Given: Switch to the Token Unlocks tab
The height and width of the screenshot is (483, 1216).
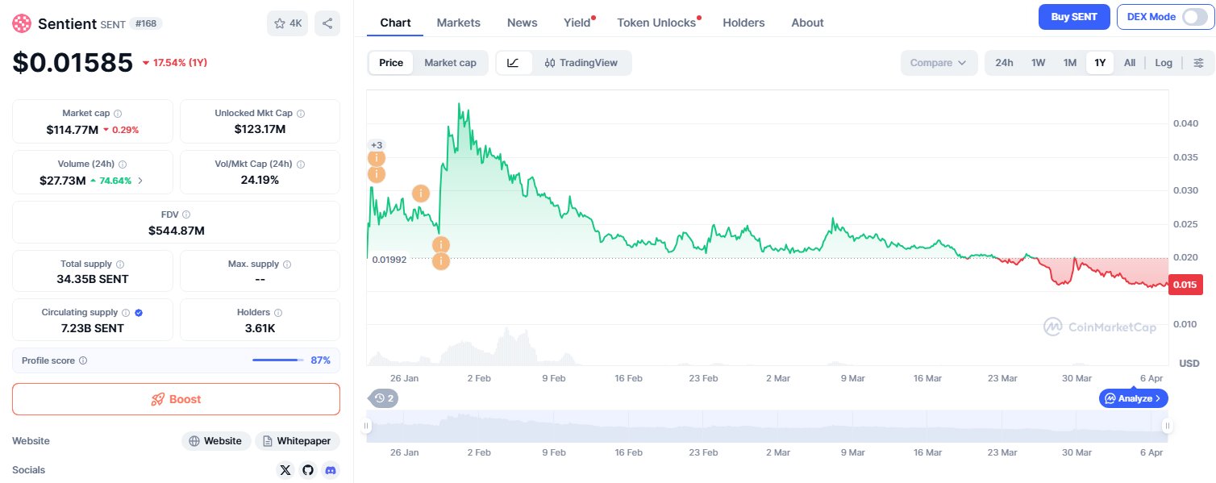Looking at the screenshot, I should [x=656, y=23].
